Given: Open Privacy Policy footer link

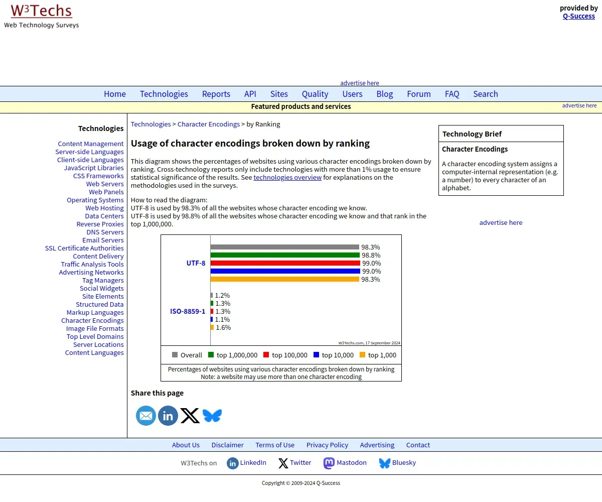Looking at the screenshot, I should pos(328,445).
